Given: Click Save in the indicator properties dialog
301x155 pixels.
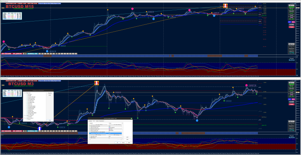Looking at the screenshot, I should [x=128, y=140].
